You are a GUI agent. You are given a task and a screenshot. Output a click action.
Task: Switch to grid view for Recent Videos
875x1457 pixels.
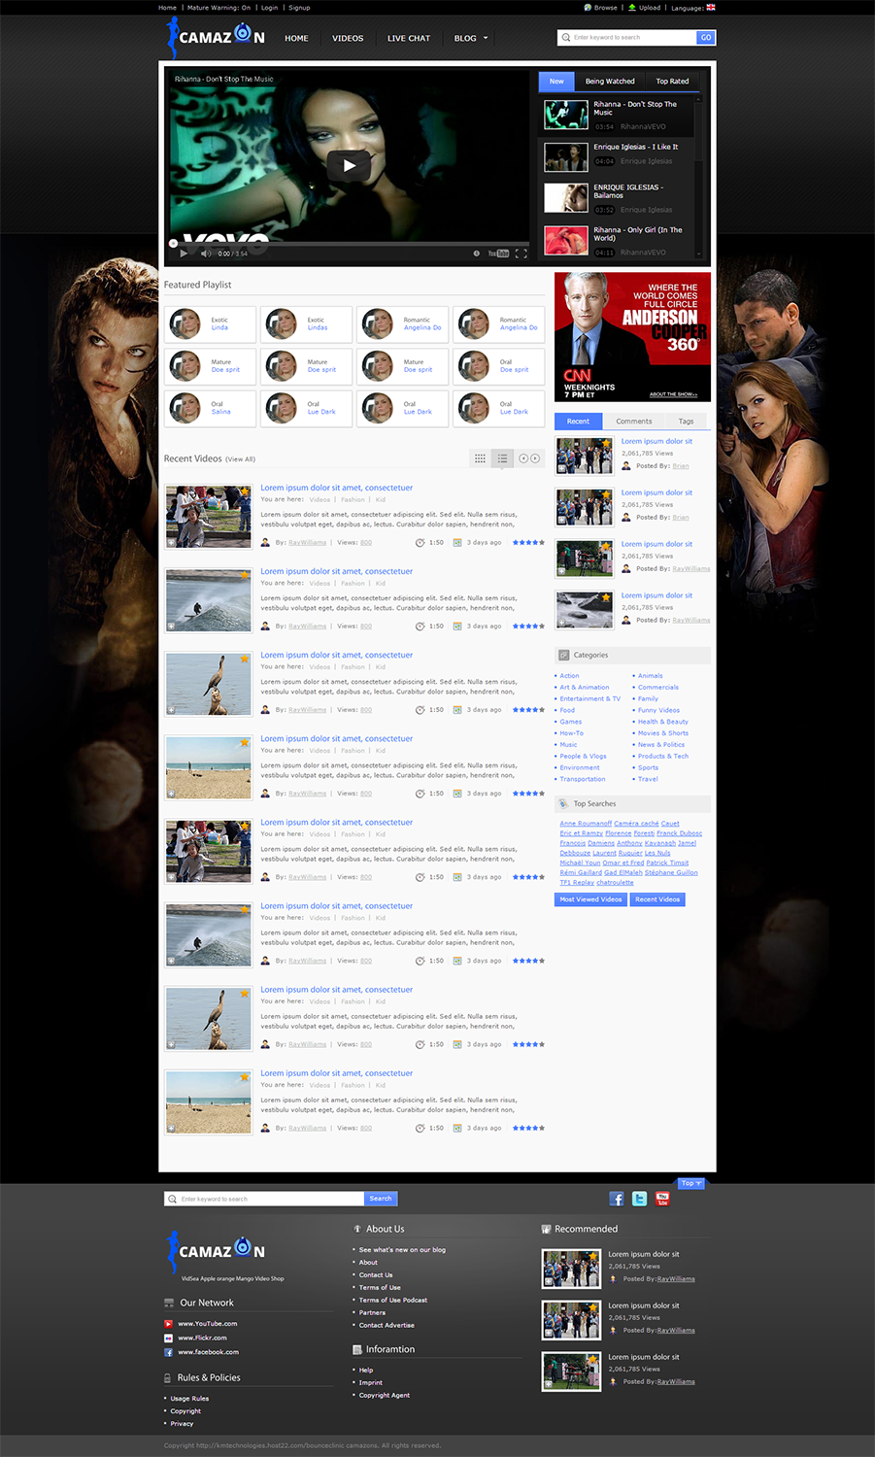tap(480, 458)
